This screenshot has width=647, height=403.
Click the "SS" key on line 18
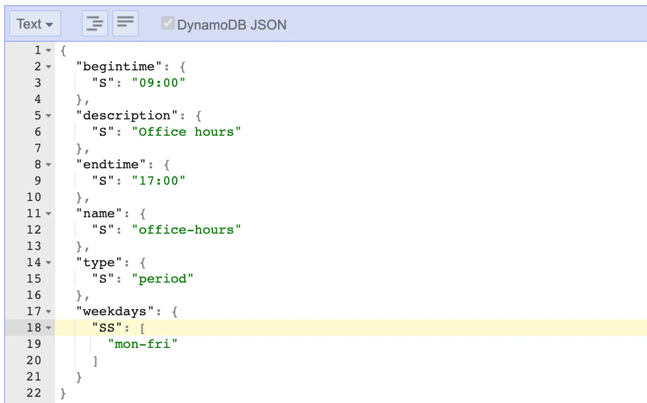[107, 328]
